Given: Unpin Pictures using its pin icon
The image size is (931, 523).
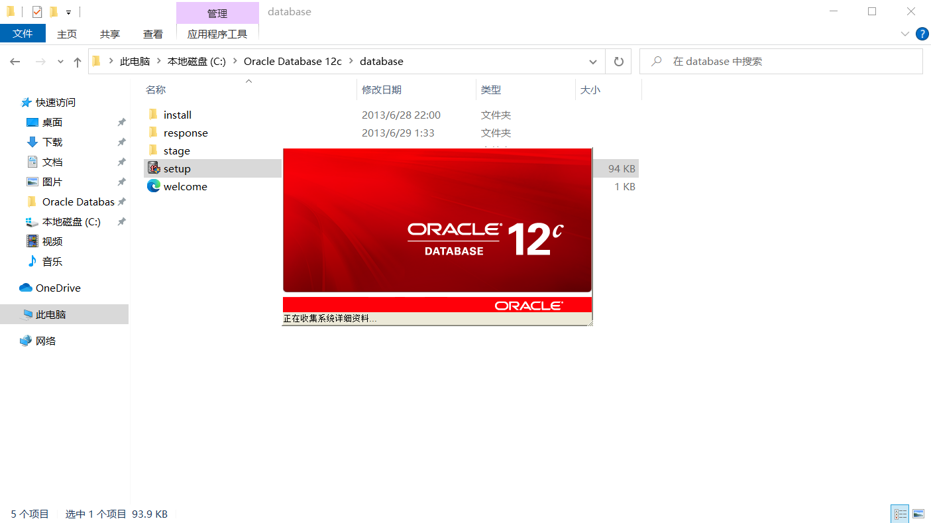Looking at the screenshot, I should pos(121,182).
